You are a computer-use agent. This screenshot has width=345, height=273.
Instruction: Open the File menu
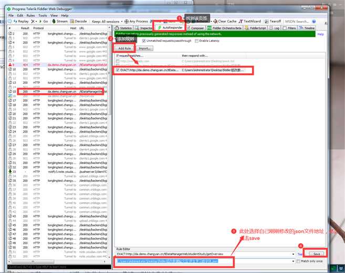11,16
